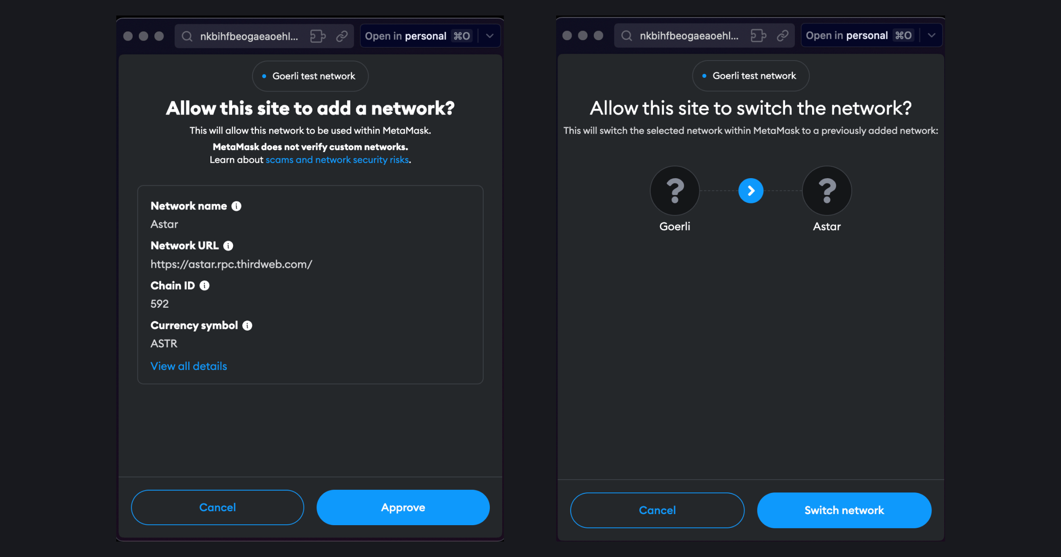Image resolution: width=1061 pixels, height=557 pixels.
Task: Open the second window's Open in personal chevron
Action: click(931, 36)
